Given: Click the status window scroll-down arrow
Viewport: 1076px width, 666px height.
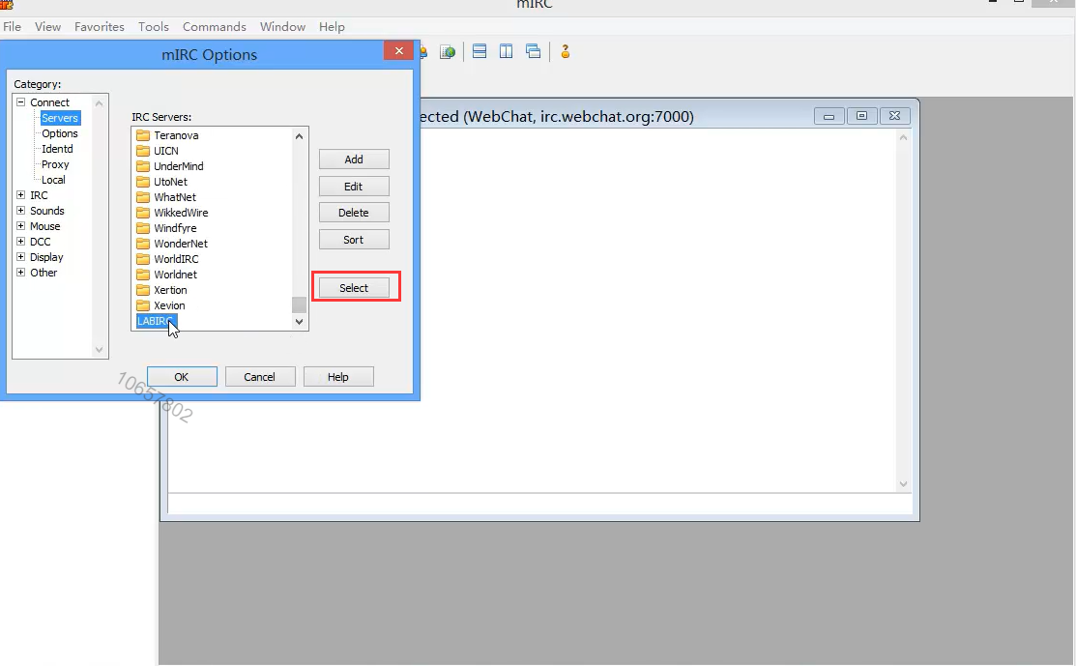Looking at the screenshot, I should [903, 483].
